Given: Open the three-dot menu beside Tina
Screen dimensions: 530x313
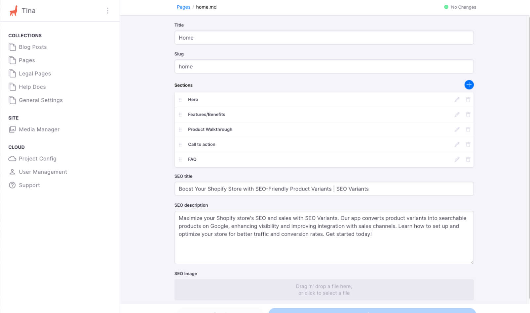Looking at the screenshot, I should pyautogui.click(x=108, y=11).
